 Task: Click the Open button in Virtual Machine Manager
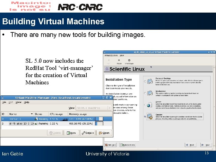[x=104, y=133]
